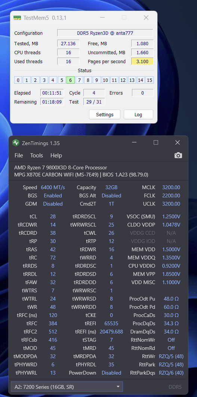
Task: Click the tRFC value 384
Action: (53, 323)
